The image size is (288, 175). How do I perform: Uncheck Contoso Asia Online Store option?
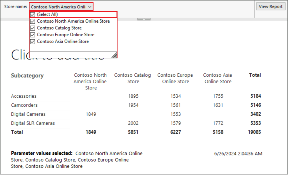(x=32, y=41)
